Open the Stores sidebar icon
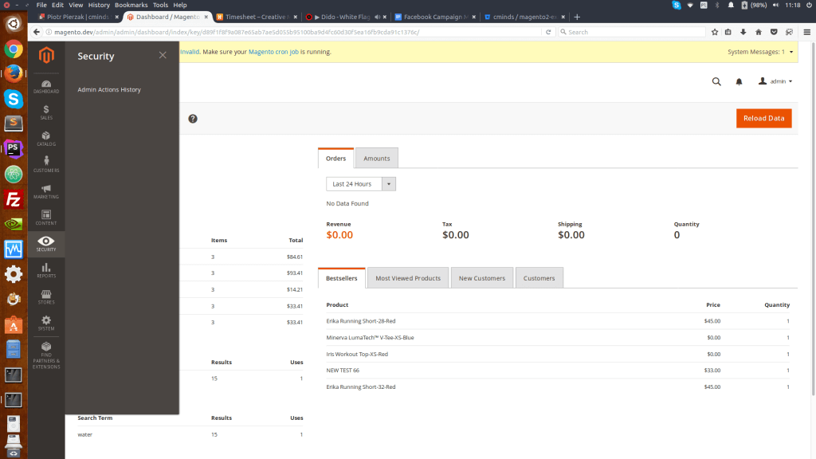The width and height of the screenshot is (816, 459). 46,296
